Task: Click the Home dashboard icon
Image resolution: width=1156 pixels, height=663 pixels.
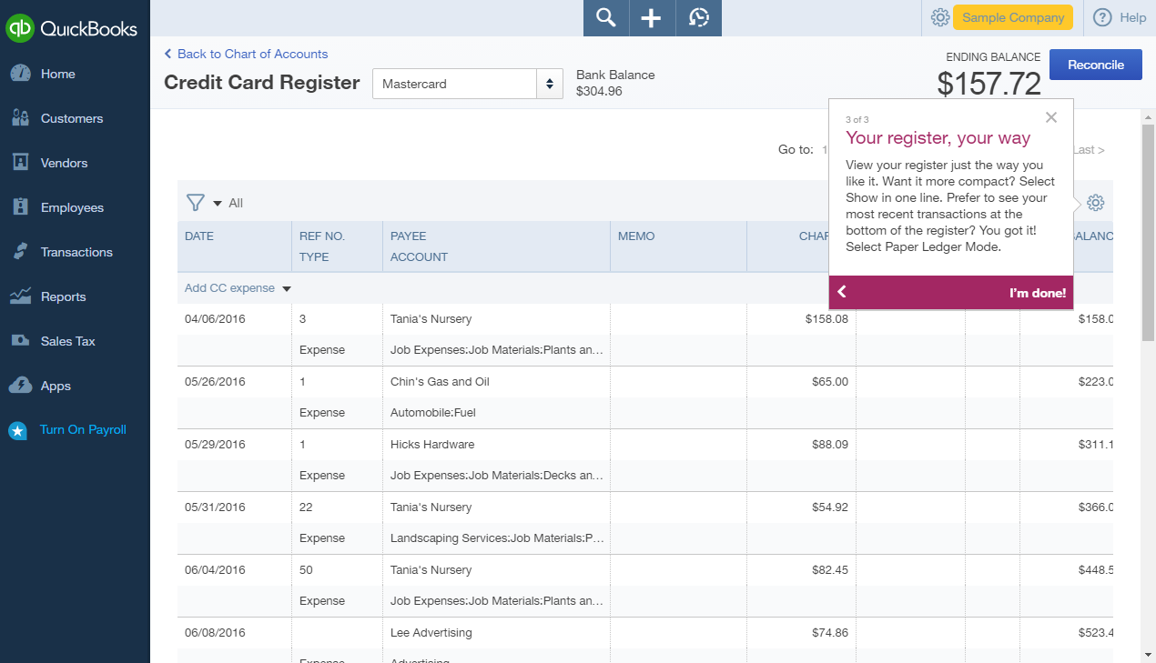Action: coord(20,74)
